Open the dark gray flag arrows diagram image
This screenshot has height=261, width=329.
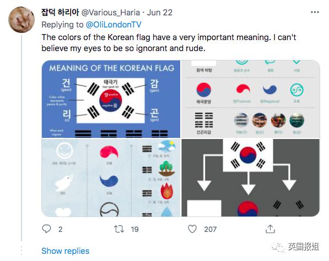coord(251,178)
